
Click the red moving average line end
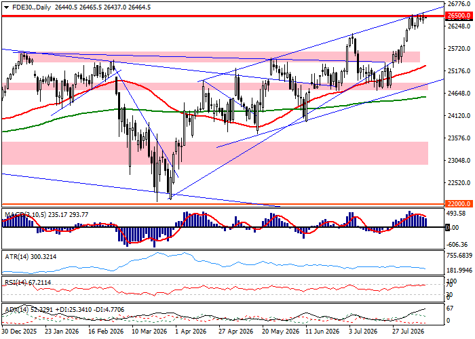[x=424, y=66]
